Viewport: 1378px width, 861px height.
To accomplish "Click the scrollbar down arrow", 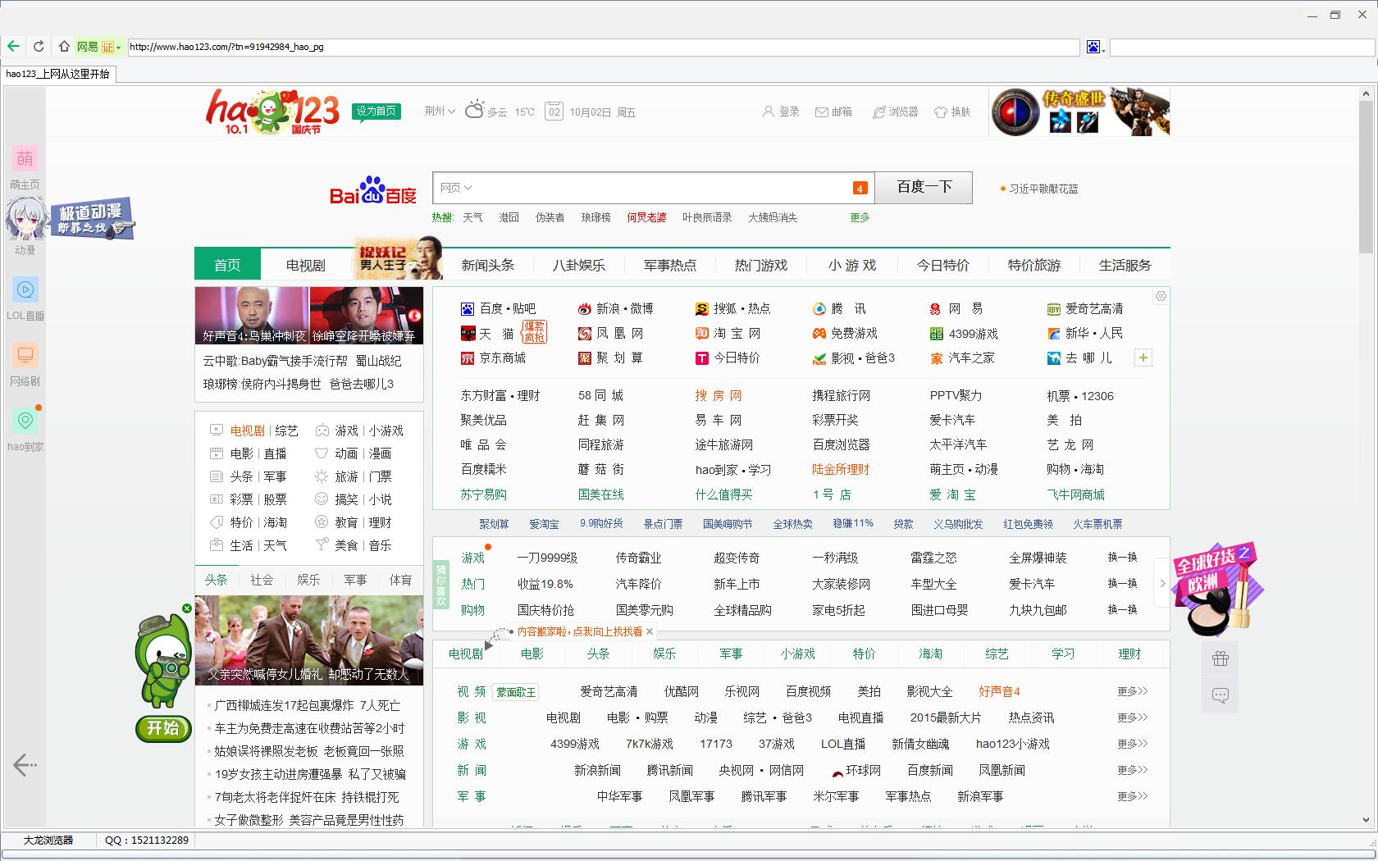I will pos(1366,819).
